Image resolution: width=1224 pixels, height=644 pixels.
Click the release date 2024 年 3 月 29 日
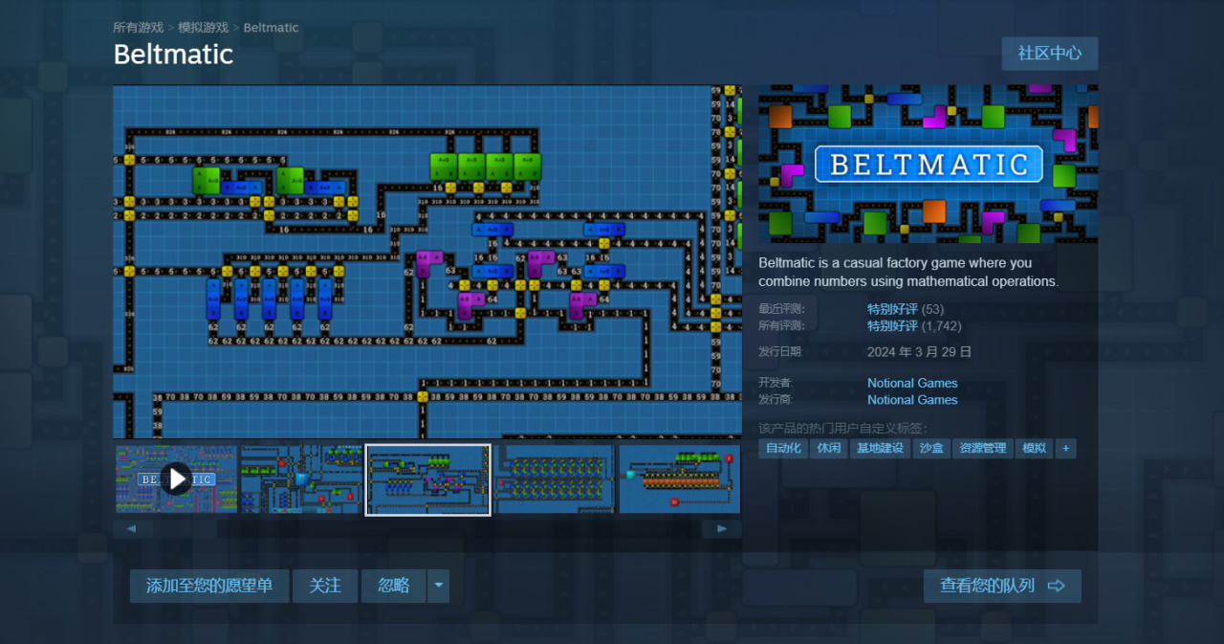919,351
